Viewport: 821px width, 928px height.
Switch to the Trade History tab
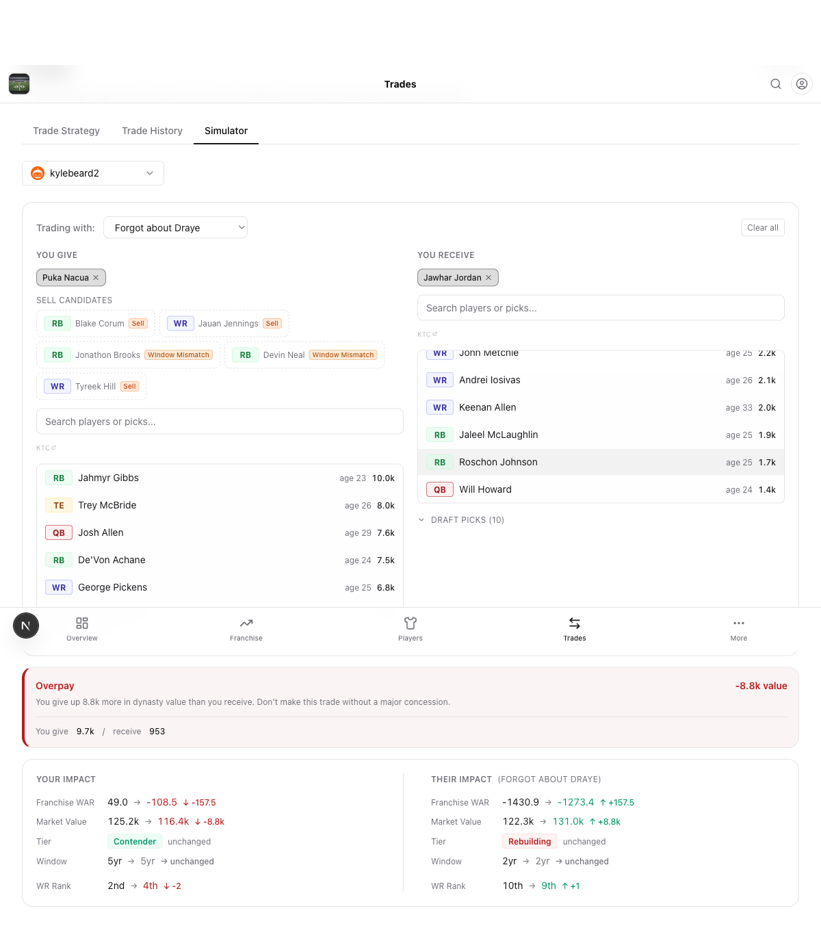pos(152,131)
